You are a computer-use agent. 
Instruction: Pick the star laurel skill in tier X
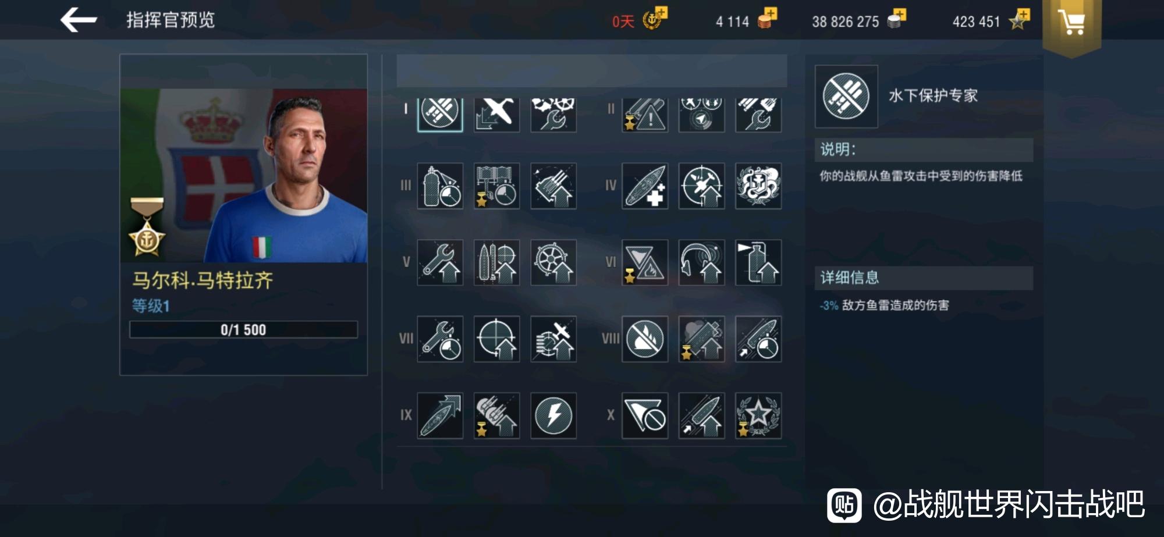(x=758, y=415)
